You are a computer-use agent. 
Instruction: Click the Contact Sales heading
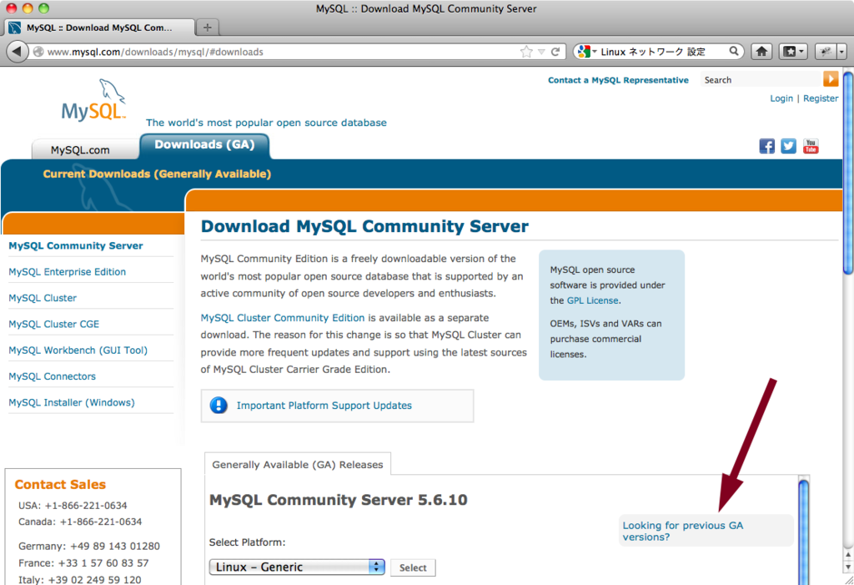[x=60, y=484]
